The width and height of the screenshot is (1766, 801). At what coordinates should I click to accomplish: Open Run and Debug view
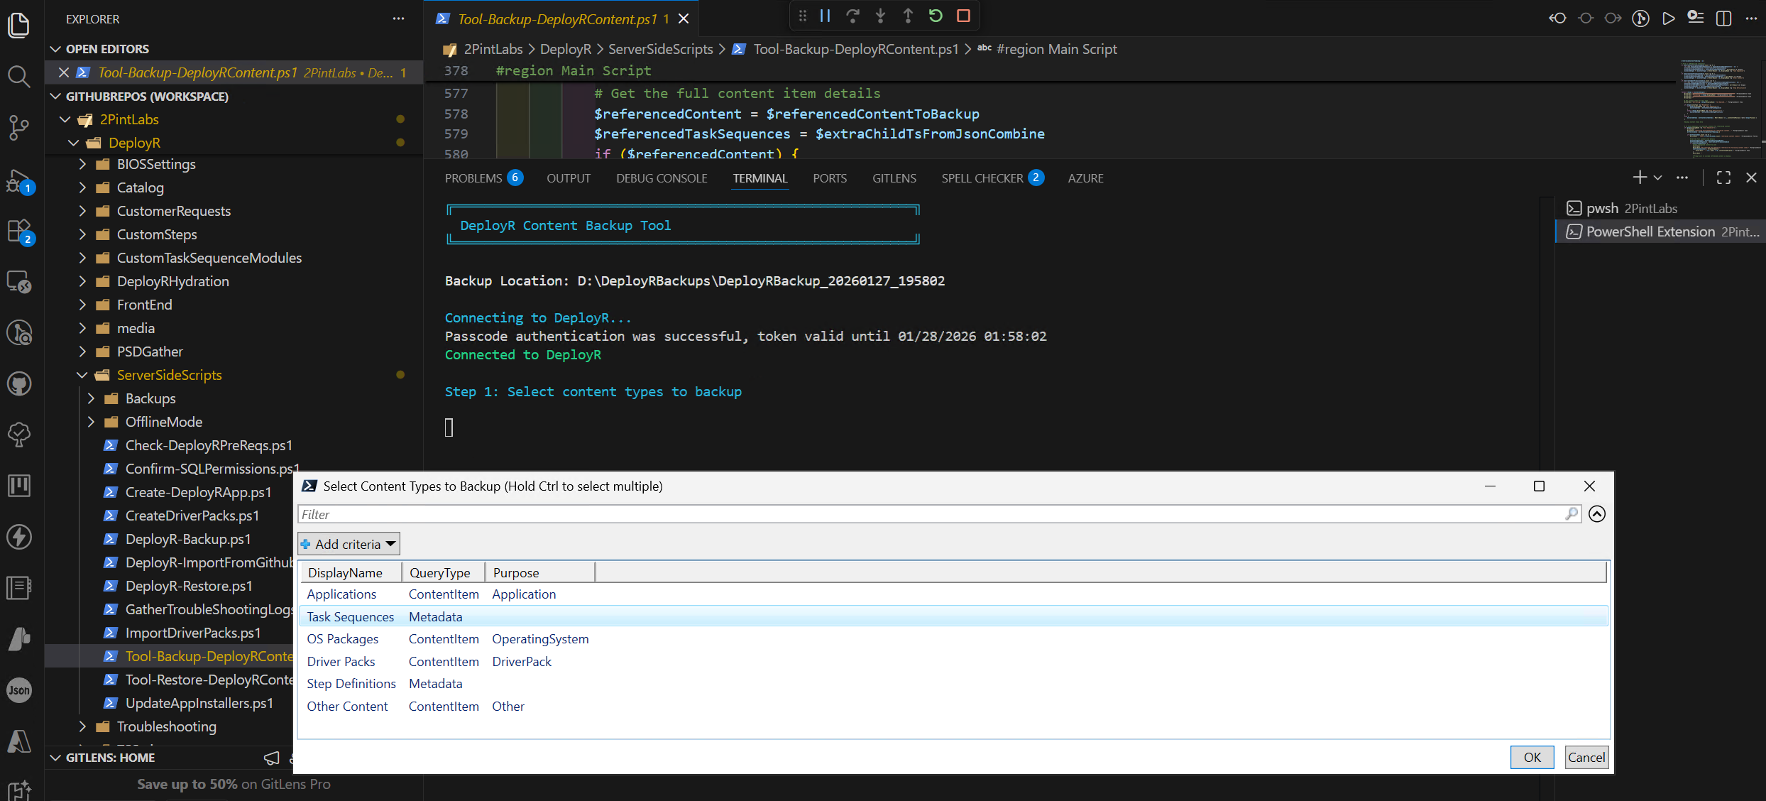click(19, 181)
